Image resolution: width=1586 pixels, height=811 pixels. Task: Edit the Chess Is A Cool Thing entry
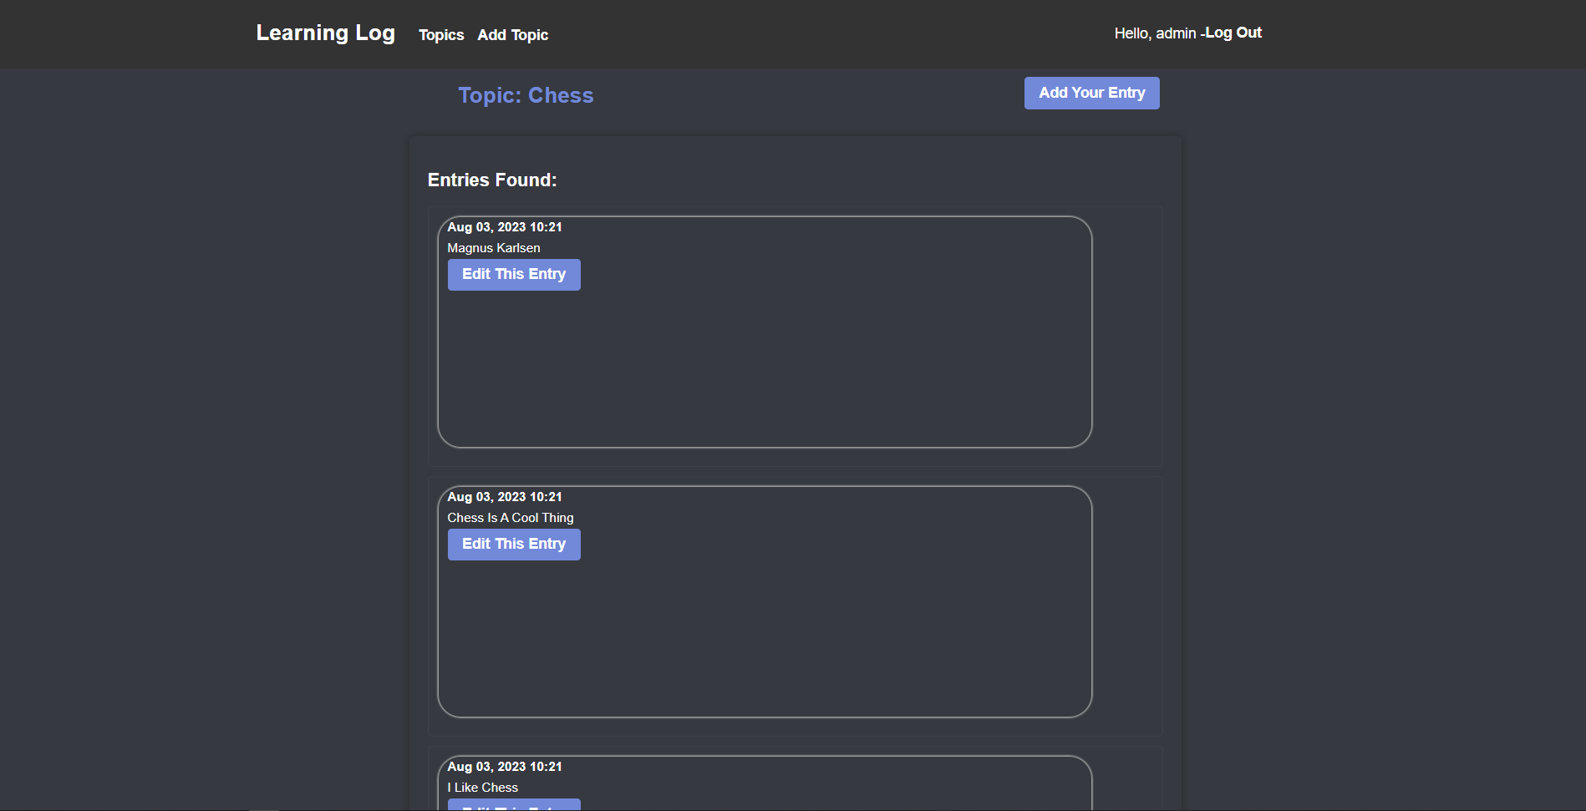pyautogui.click(x=514, y=545)
